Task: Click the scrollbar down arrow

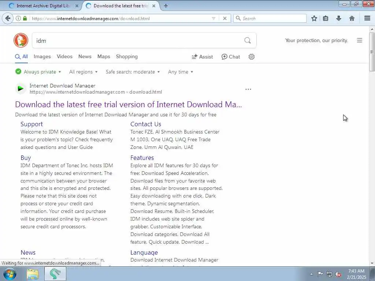Action: point(372,263)
